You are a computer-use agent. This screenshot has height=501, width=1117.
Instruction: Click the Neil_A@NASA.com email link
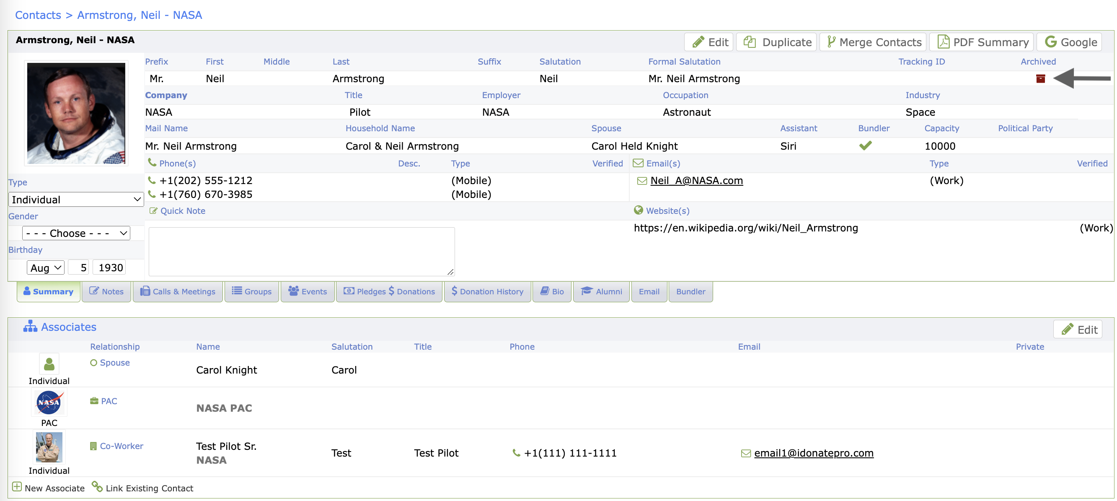coord(696,181)
